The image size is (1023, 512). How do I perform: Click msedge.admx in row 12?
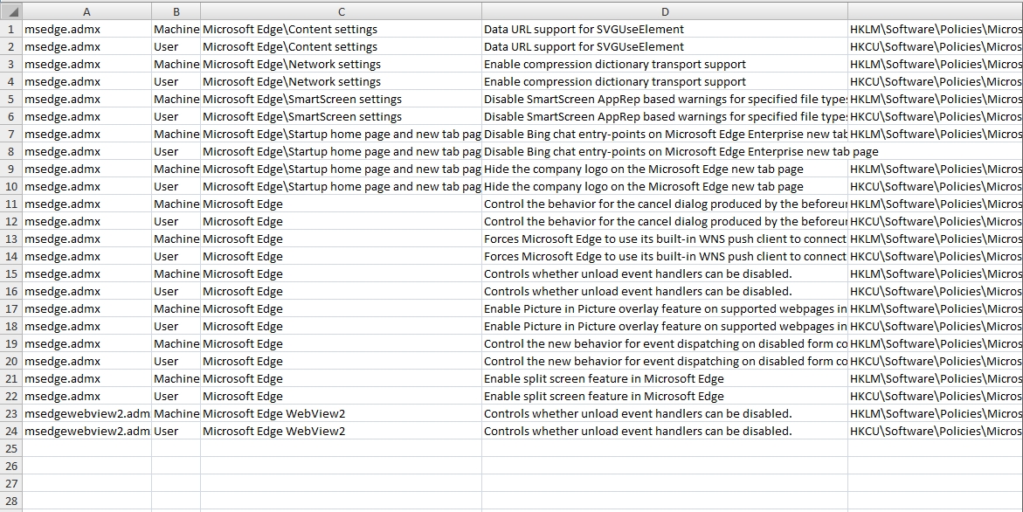tap(86, 221)
